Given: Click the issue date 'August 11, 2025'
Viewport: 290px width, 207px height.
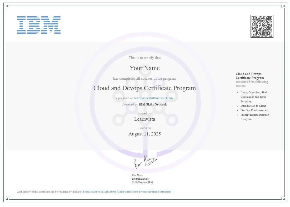Looking at the screenshot, I should [x=144, y=134].
